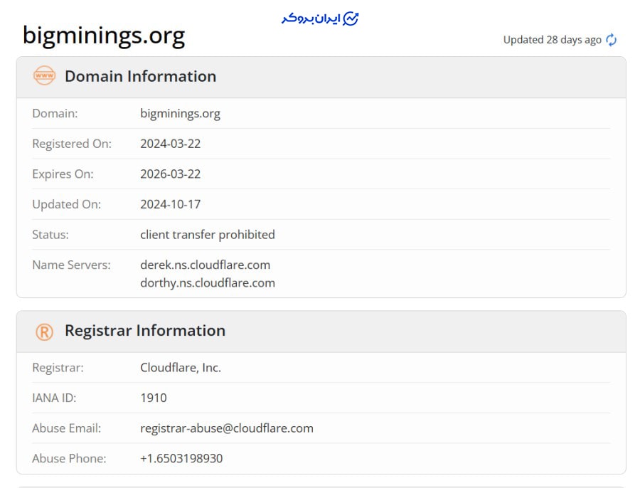Click the Updated On: label

66,204
